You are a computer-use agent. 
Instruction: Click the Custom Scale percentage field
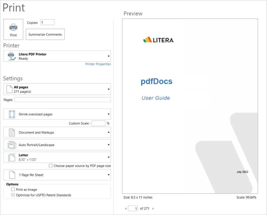point(98,123)
